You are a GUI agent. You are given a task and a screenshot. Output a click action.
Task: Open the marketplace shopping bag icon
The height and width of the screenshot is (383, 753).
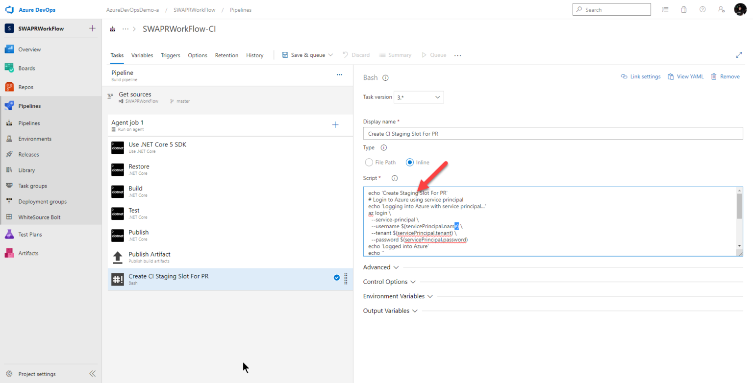684,9
